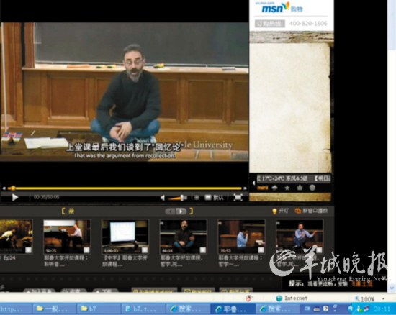Open the 默认 quality selector
The width and height of the screenshot is (396, 315).
click(x=214, y=198)
